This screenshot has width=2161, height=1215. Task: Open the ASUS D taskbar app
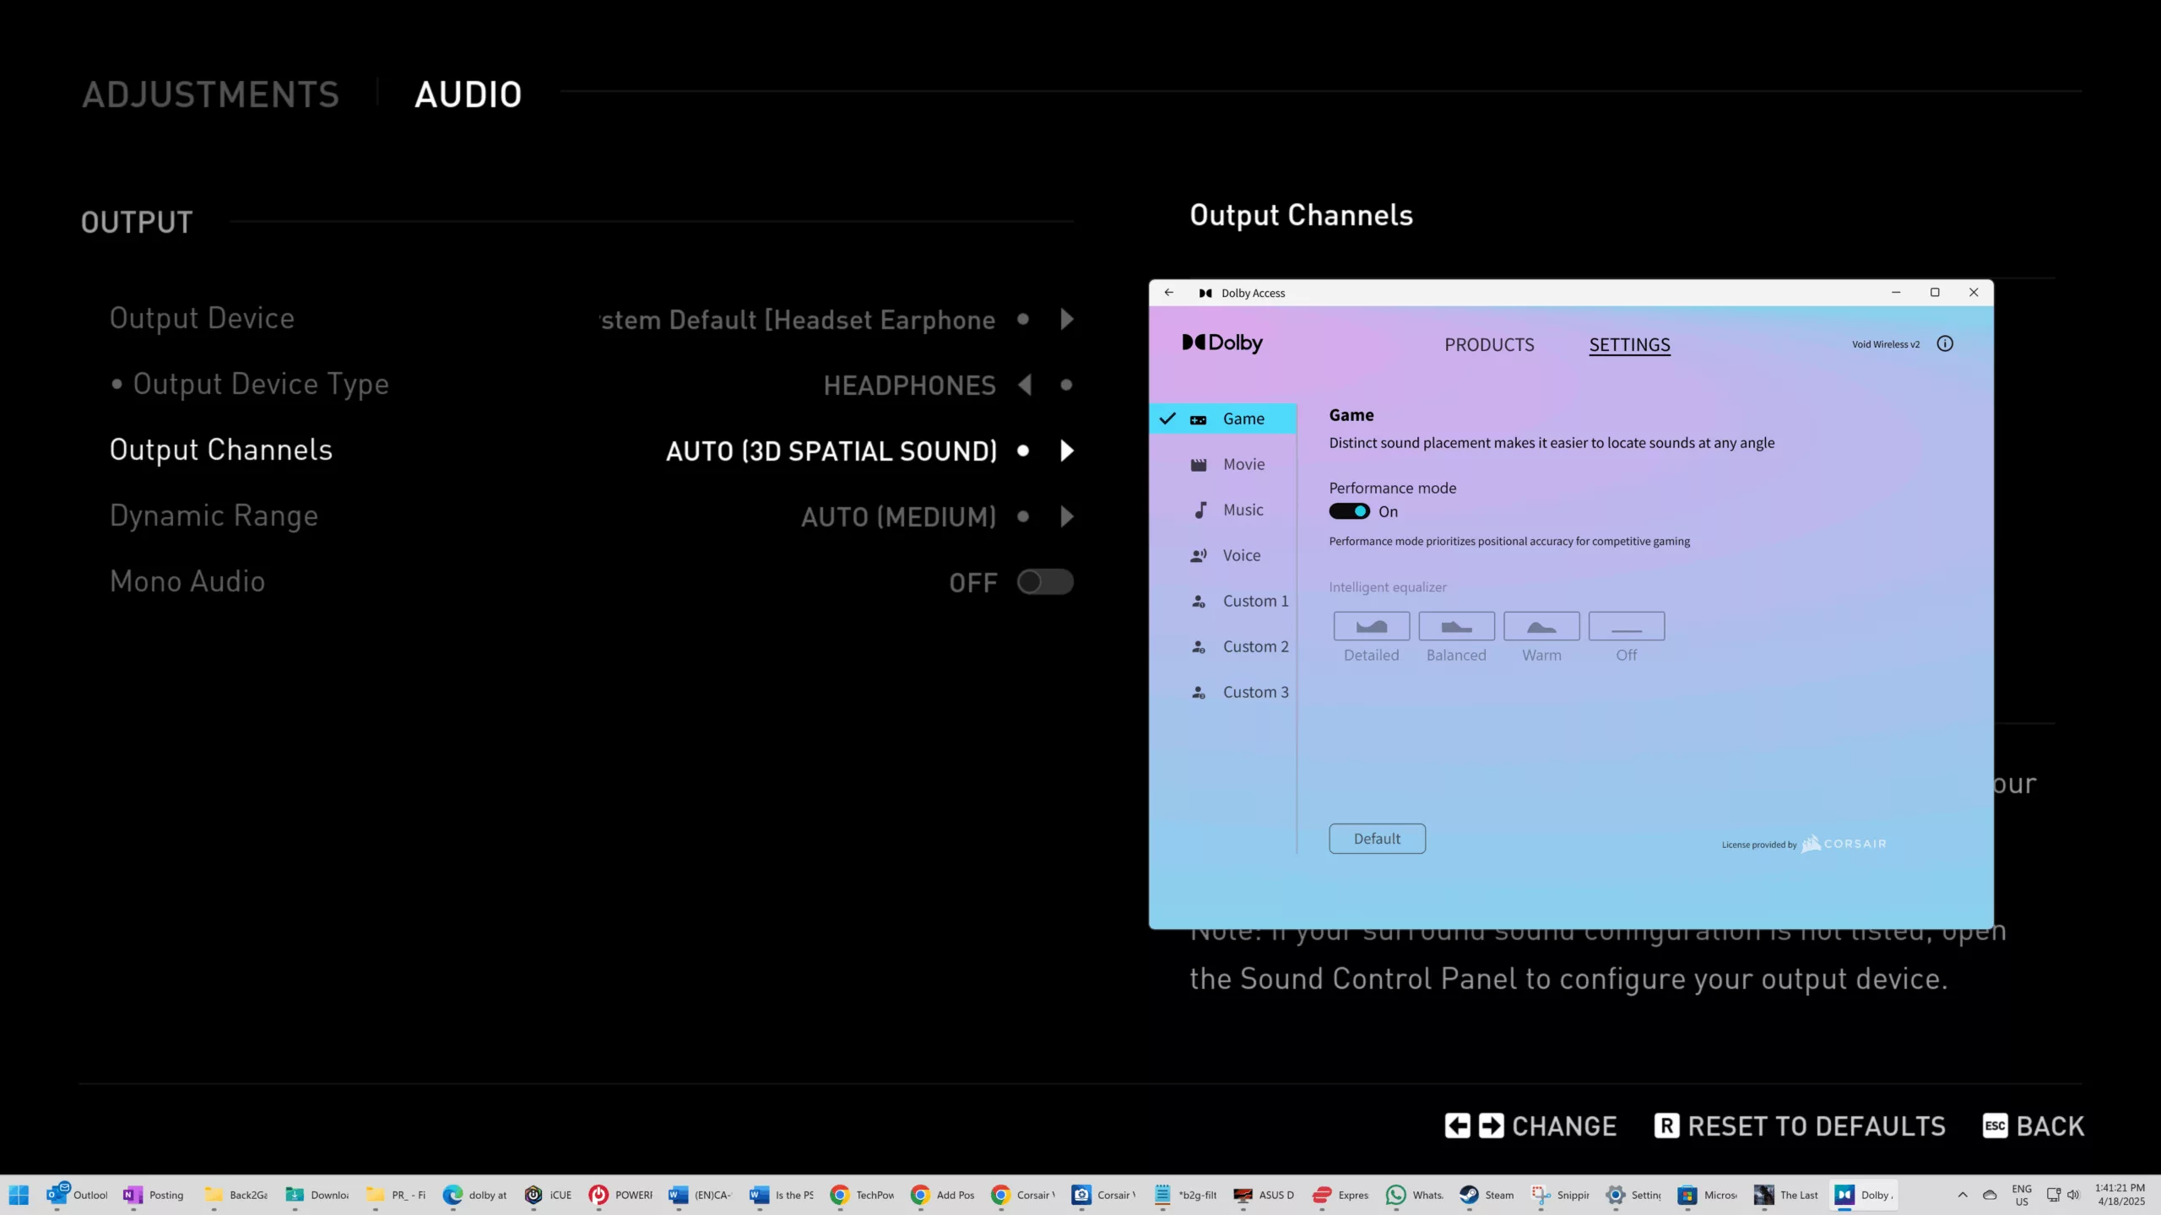(1264, 1195)
